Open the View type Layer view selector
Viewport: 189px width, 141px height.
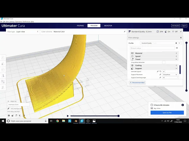(23, 31)
